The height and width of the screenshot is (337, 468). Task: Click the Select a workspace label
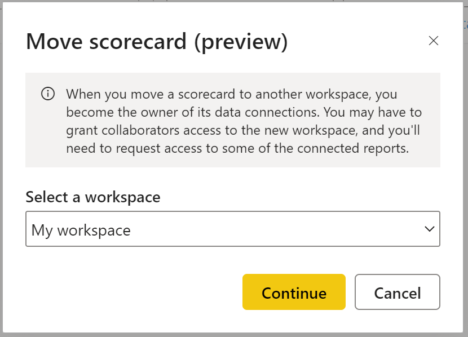[x=93, y=197]
